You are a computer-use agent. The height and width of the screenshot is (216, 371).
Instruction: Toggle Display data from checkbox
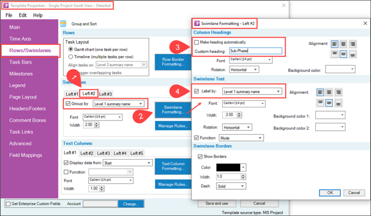[66, 163]
